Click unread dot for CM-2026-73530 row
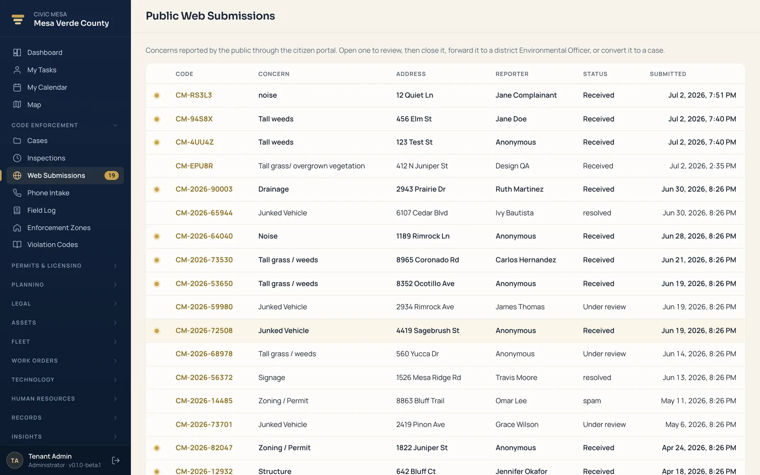This screenshot has height=475, width=760. tap(157, 260)
